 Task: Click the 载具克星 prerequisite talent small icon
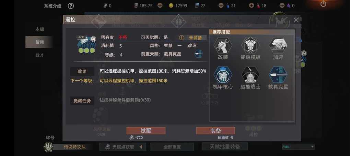point(199,54)
